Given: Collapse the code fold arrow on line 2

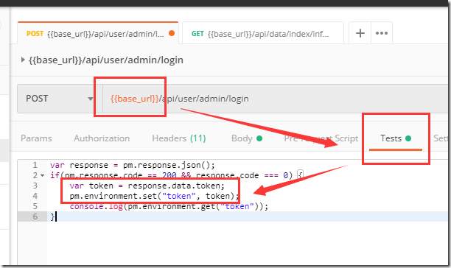Looking at the screenshot, I should [x=43, y=175].
